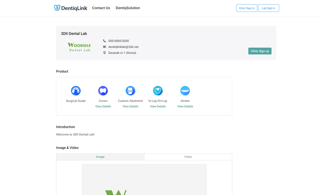Select the Surgical Guide product icon
Viewport: 319px width, 195px height.
76,90
